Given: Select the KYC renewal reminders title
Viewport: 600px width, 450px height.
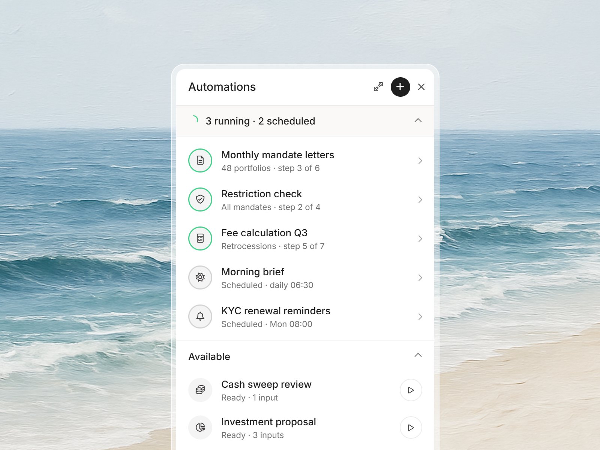Looking at the screenshot, I should tap(276, 311).
